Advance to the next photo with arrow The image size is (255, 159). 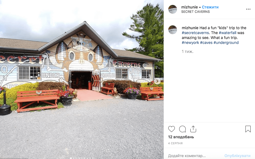pos(157,81)
